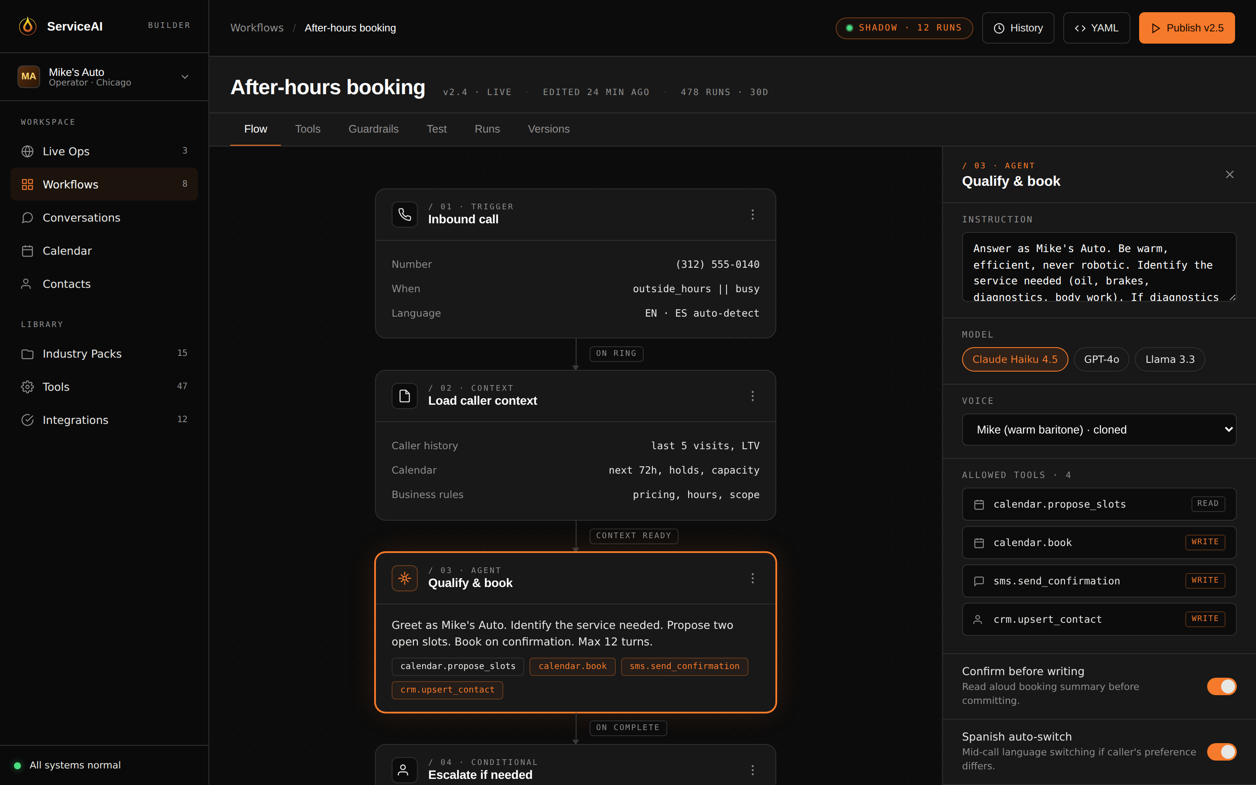Click the Integrations check-circle icon

[x=27, y=420]
